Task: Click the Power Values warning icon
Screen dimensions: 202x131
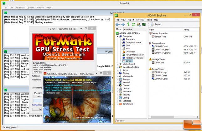Action: click(150, 69)
